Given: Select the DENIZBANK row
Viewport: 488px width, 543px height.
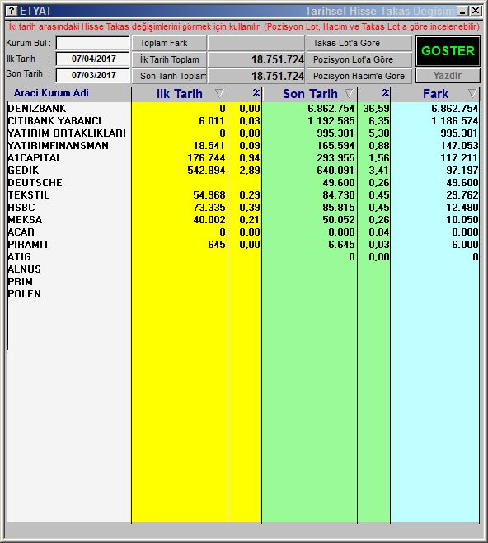Looking at the screenshot, I should tap(243, 109).
